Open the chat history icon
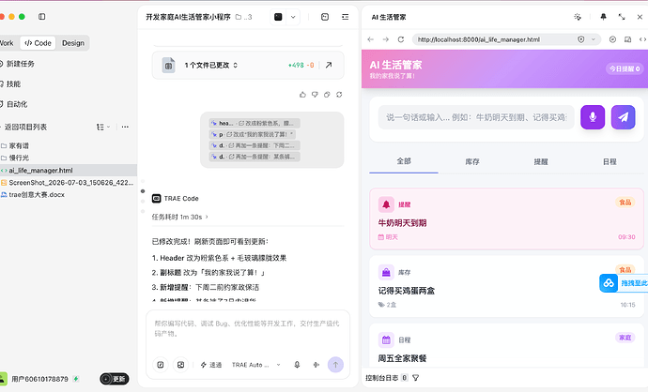Viewport: 648px width, 392px height. [x=325, y=17]
